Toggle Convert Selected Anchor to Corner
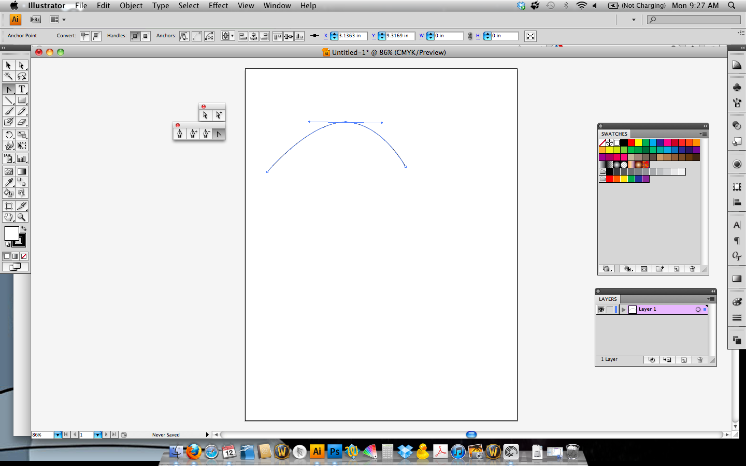Viewport: 746px width, 466px height. click(x=84, y=36)
